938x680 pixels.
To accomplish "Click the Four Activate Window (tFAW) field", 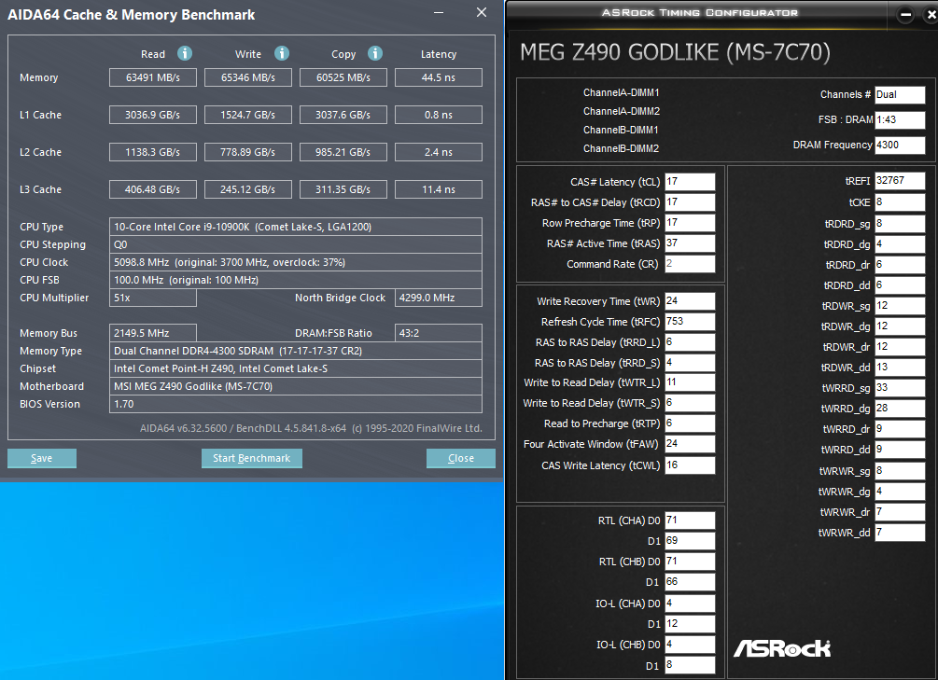I will [x=690, y=444].
